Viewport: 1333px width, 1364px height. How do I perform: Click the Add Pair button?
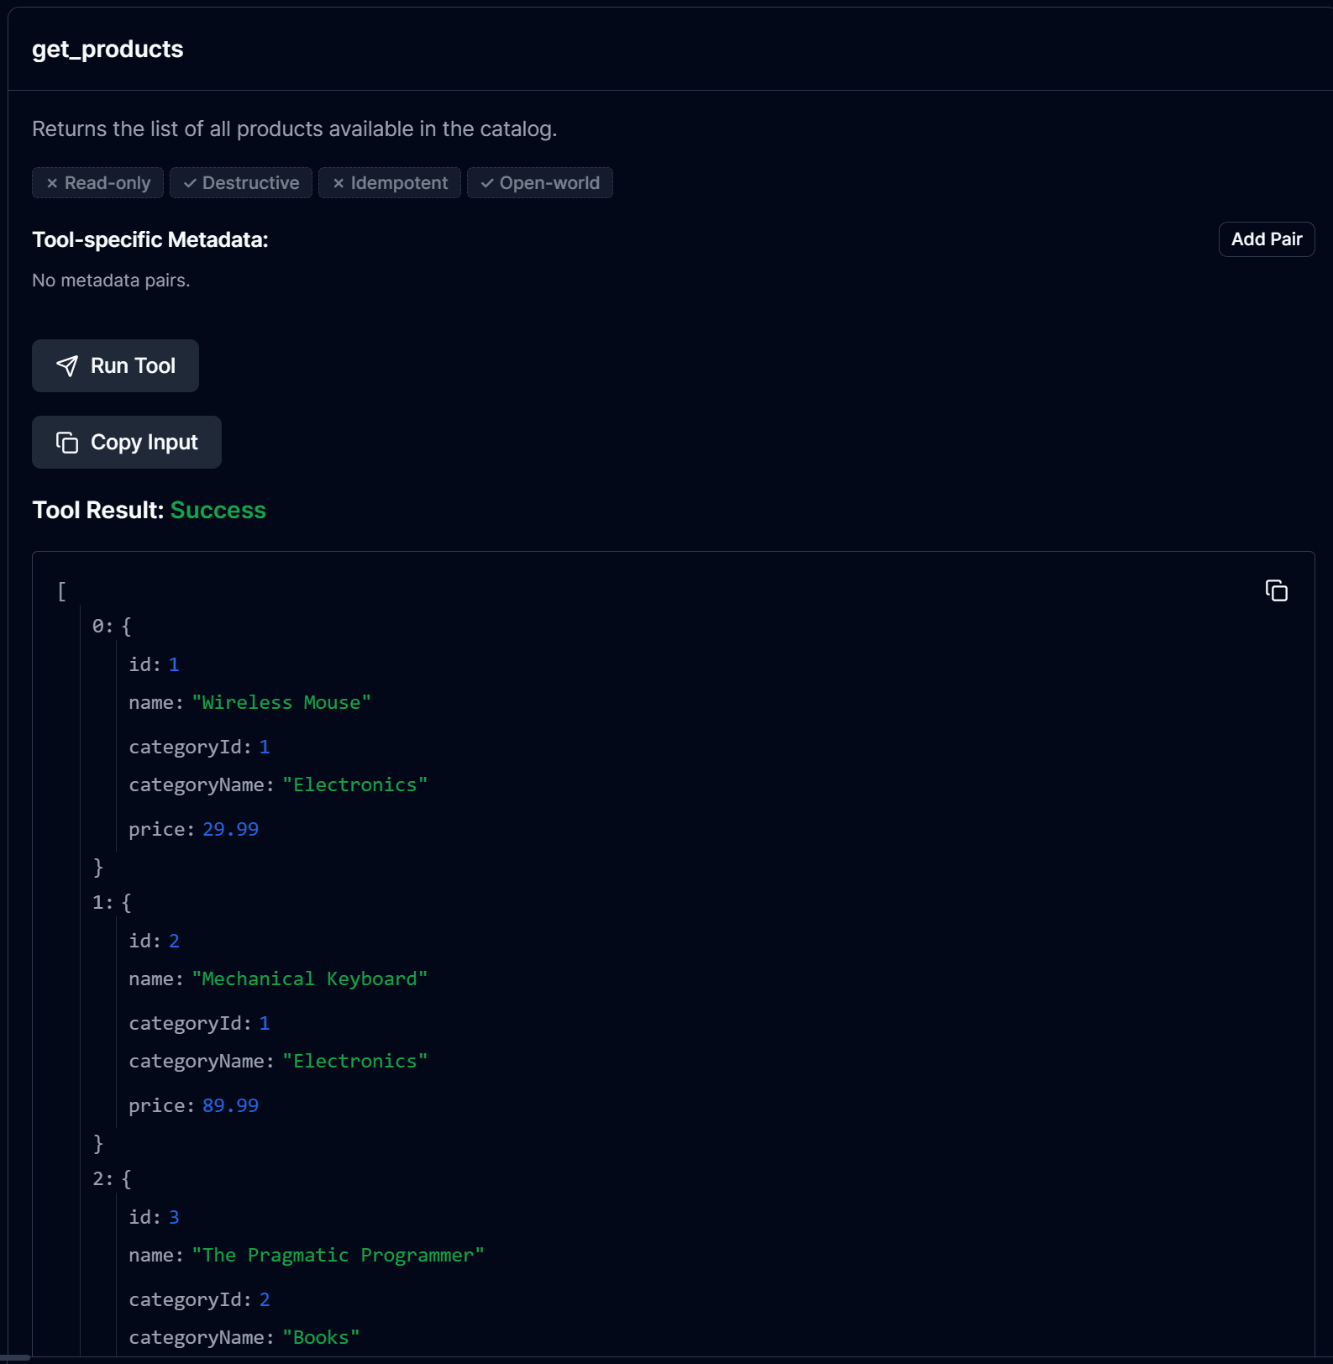point(1267,239)
